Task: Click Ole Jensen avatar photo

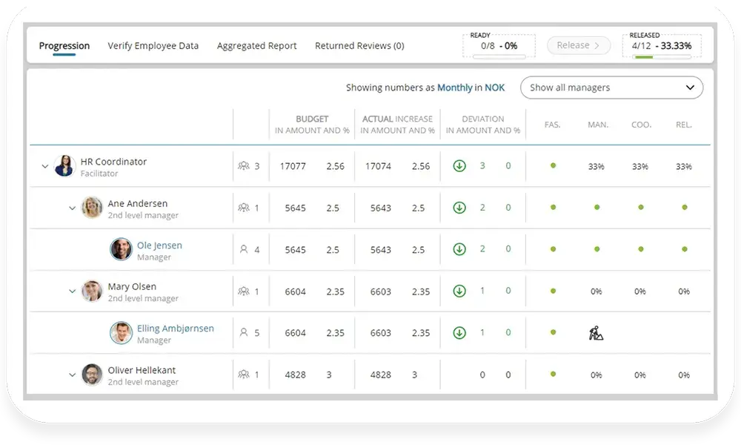Action: point(121,249)
